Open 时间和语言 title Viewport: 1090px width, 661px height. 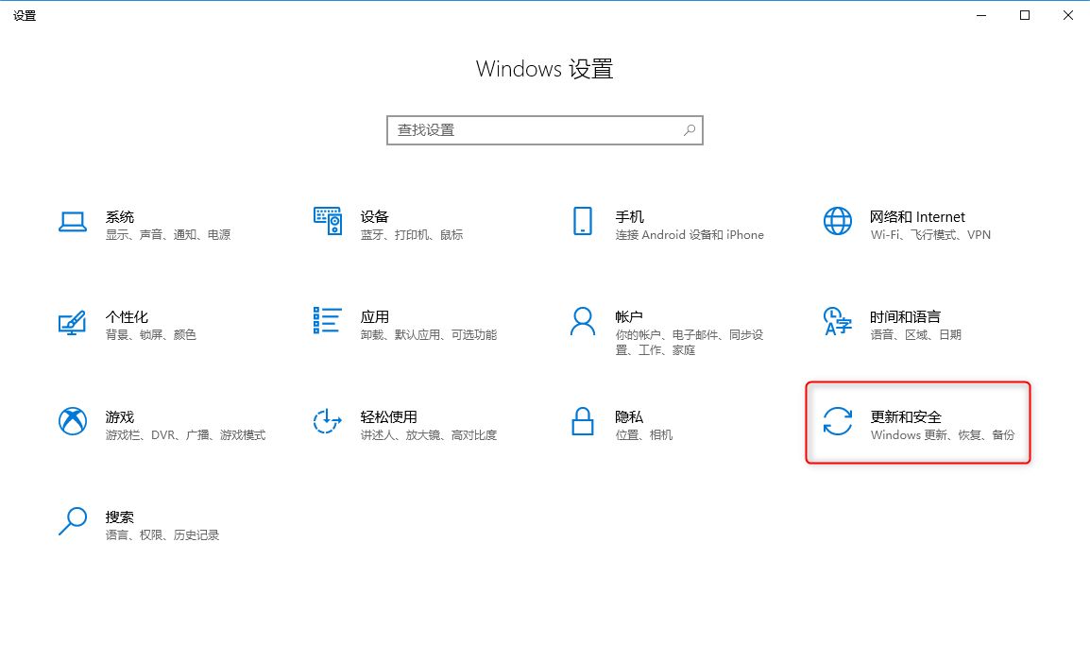click(x=905, y=317)
